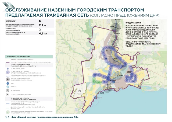Click the route count value '6'
The height and width of the screenshot is (122, 172).
click(40, 21)
